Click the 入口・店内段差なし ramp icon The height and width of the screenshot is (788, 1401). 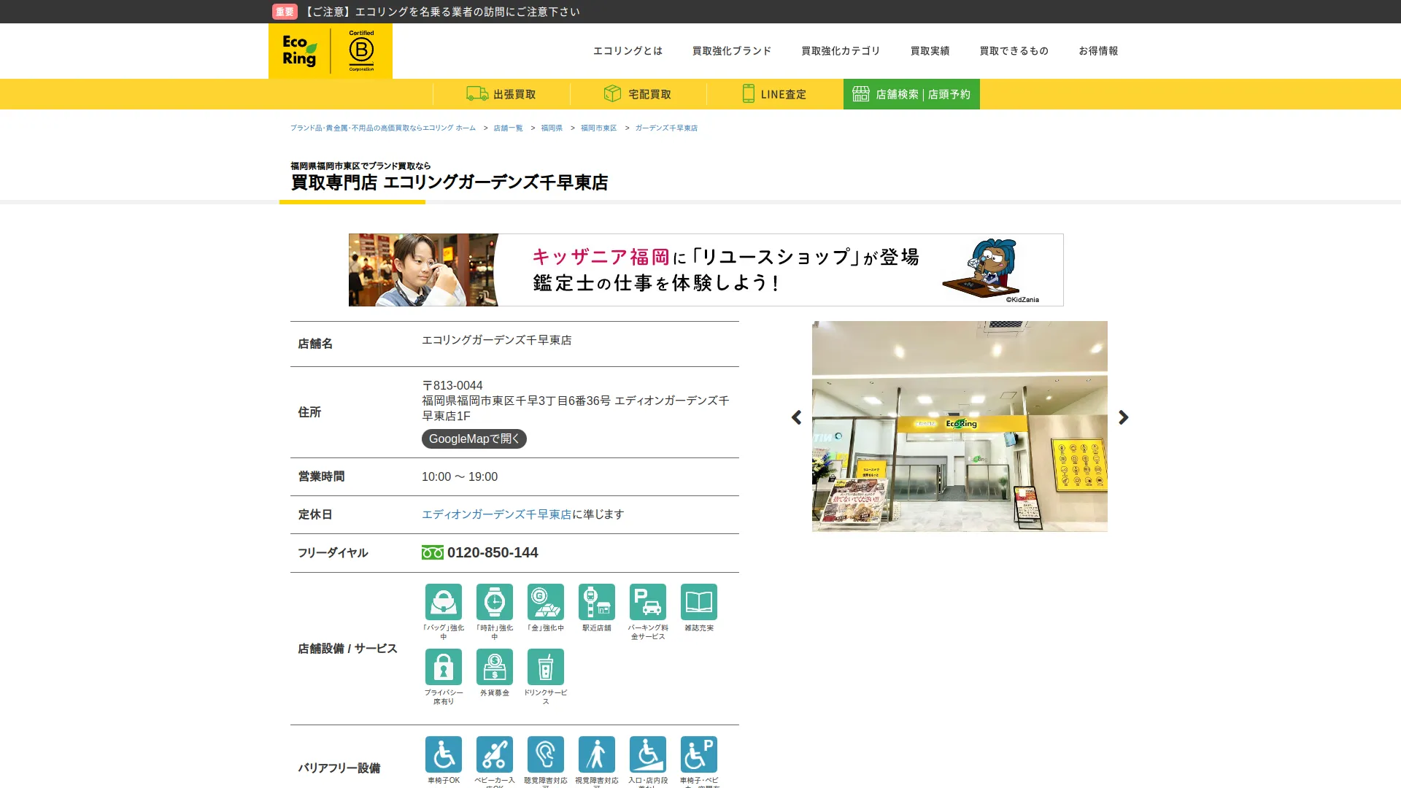[648, 754]
